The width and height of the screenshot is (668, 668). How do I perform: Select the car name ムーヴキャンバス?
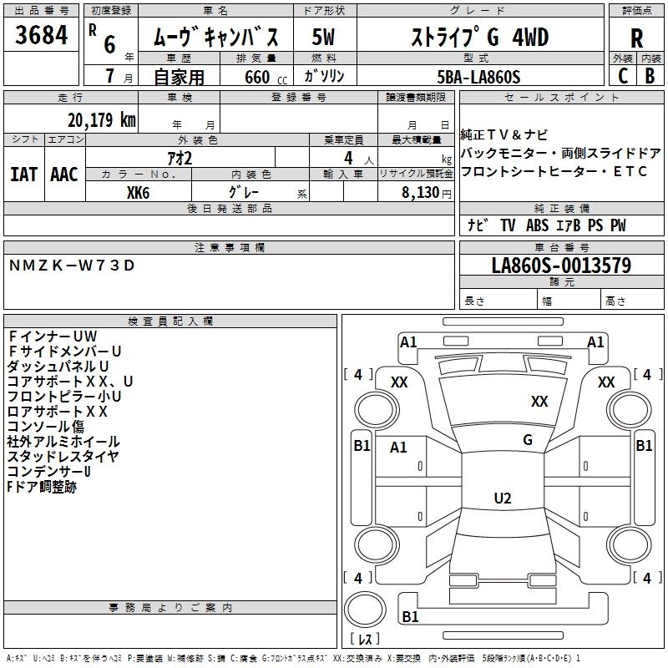221,38
